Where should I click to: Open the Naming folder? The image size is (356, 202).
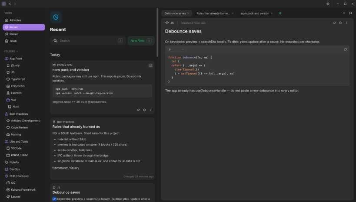point(24,134)
